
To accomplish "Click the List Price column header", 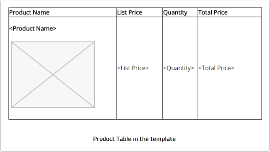I will tap(140, 12).
